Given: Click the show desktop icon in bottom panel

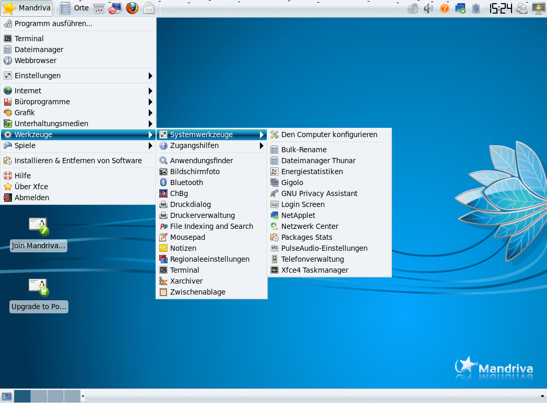Looking at the screenshot, I should (7, 396).
